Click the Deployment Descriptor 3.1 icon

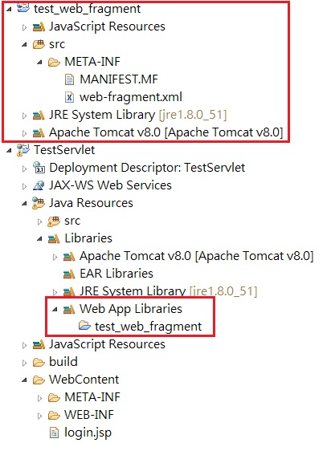coord(39,168)
